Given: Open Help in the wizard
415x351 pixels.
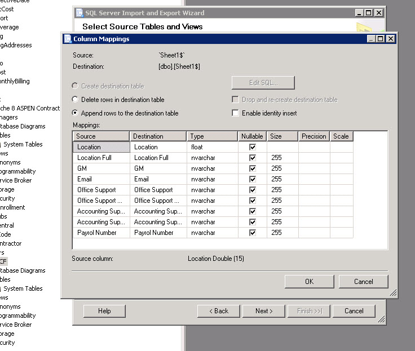Looking at the screenshot, I should point(104,311).
